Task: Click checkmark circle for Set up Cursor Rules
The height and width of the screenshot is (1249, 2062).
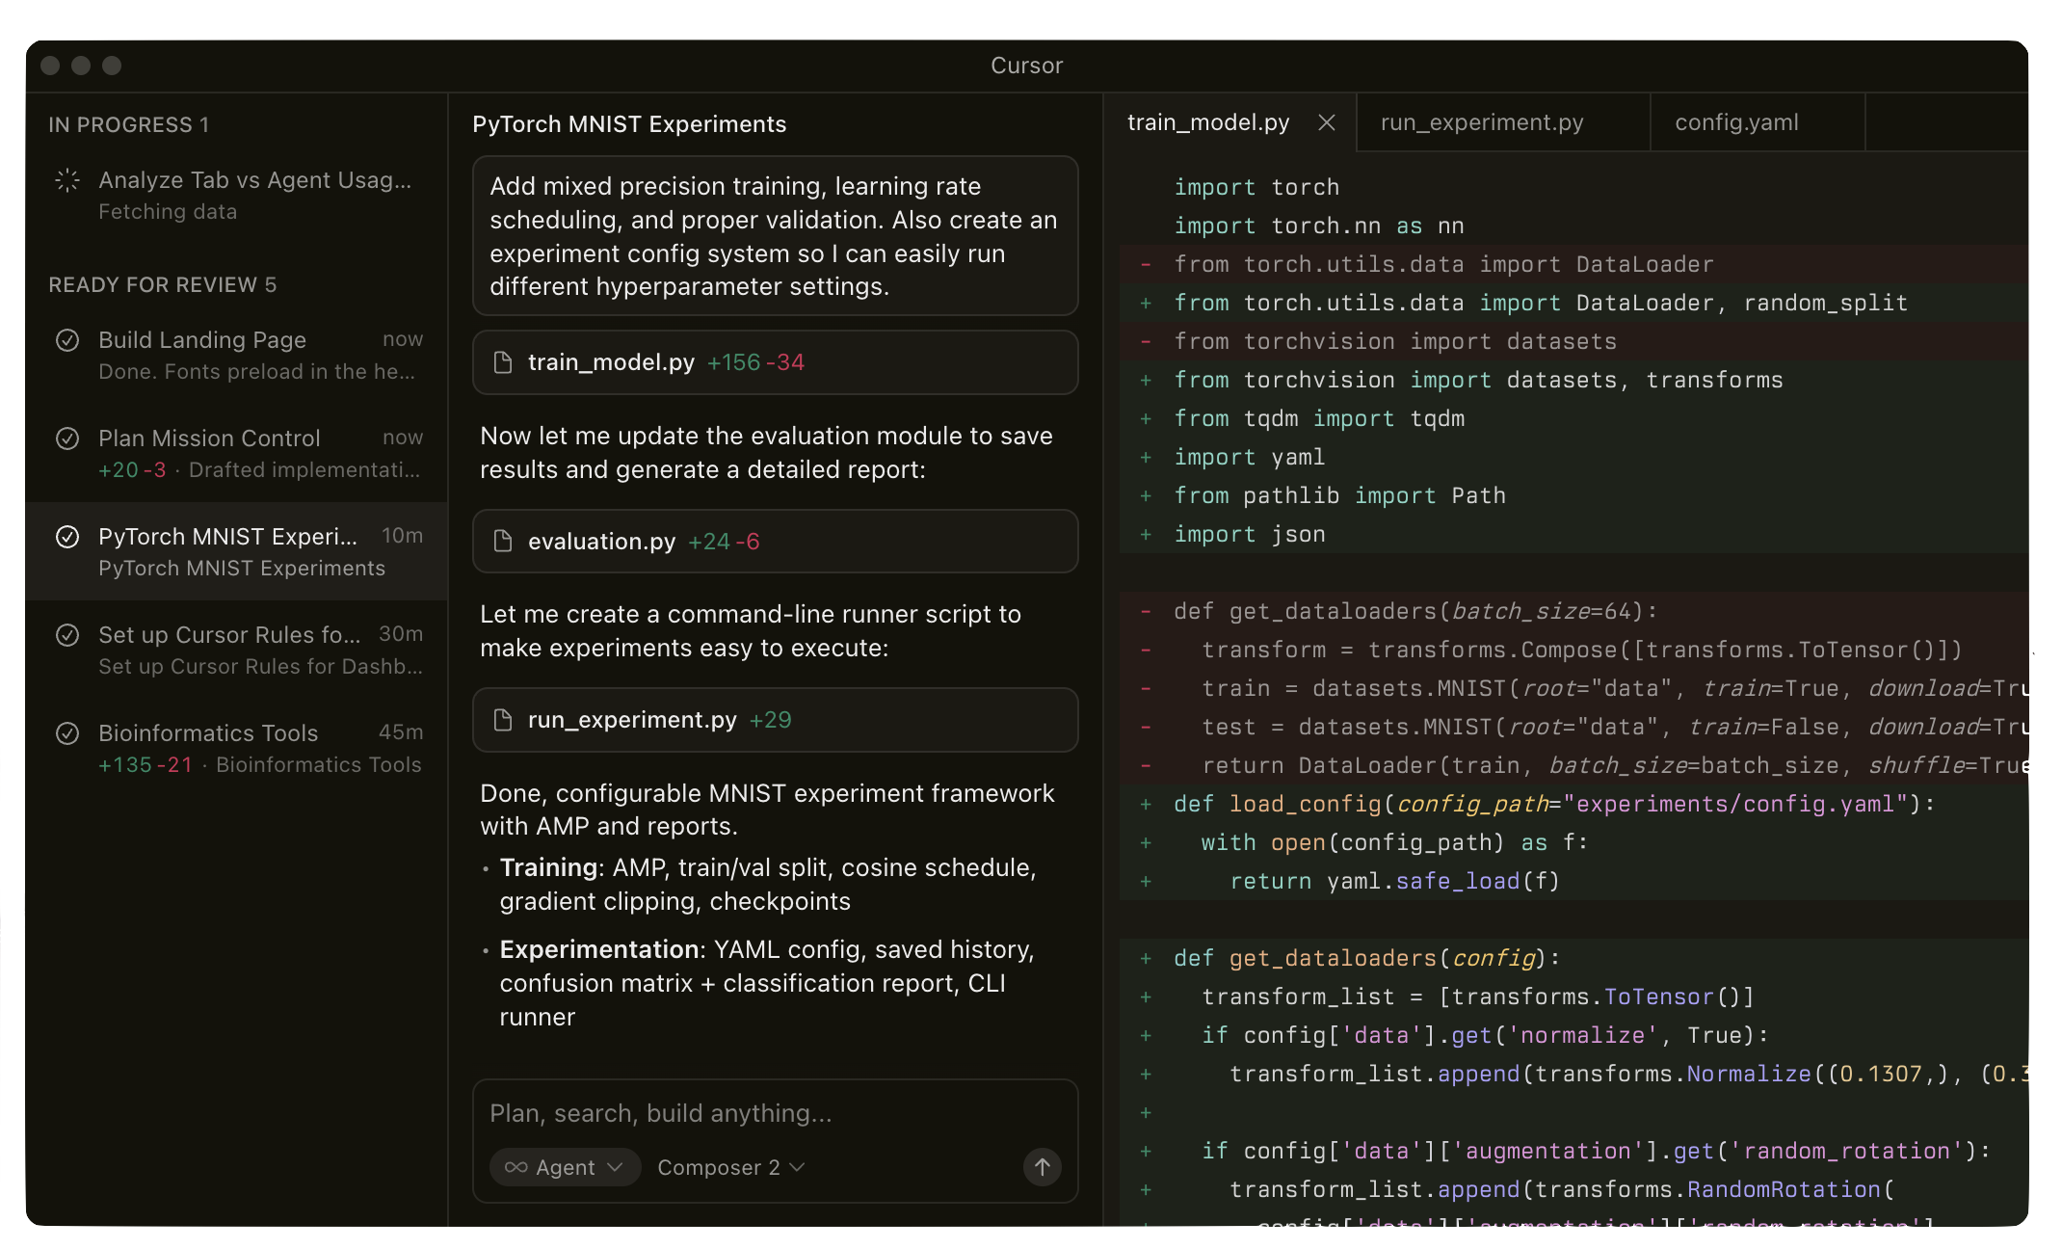Action: point(67,635)
